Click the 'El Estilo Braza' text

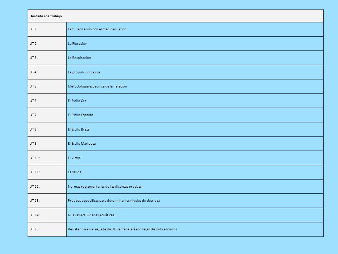pos(79,129)
